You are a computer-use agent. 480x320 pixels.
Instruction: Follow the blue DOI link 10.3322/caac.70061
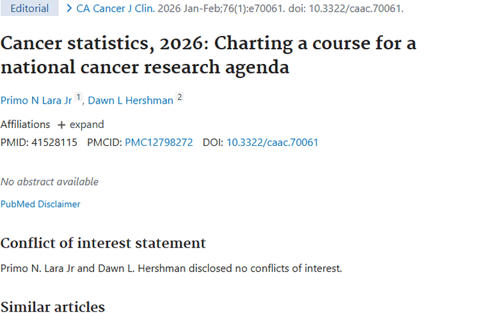point(272,142)
